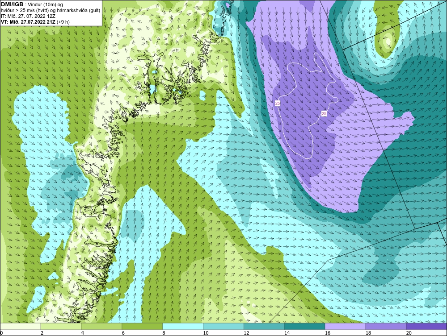Click the legend scale number '6'

123,333
